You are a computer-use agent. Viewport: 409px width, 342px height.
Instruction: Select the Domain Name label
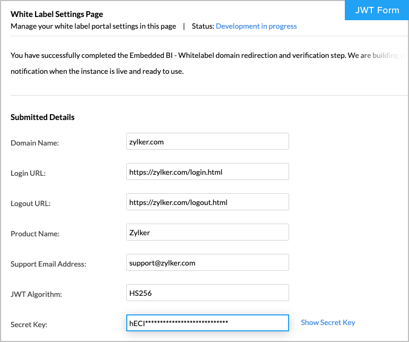(x=34, y=143)
